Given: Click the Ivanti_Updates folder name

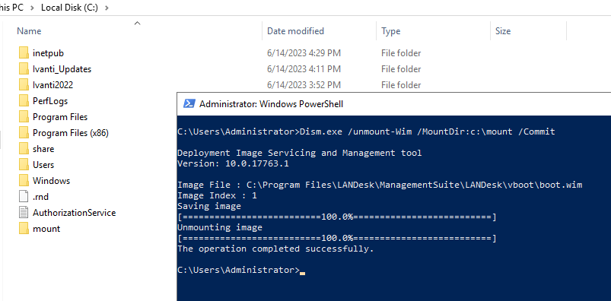Looking at the screenshot, I should [62, 69].
